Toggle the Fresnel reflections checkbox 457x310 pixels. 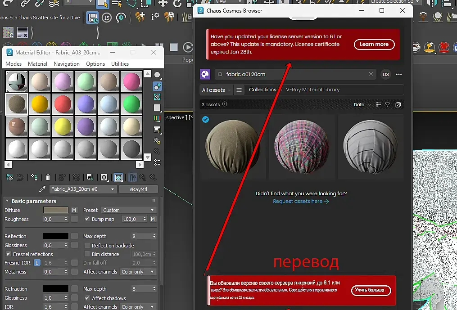[9, 254]
